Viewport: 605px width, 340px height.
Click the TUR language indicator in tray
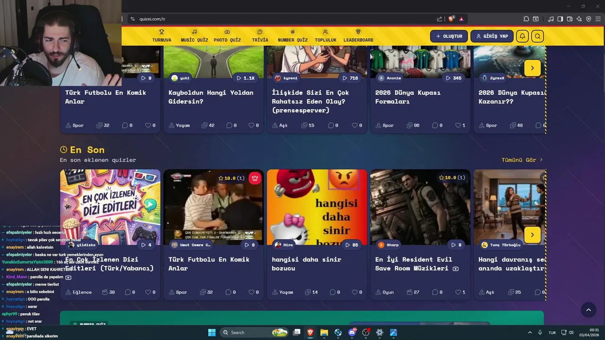[x=552, y=332]
